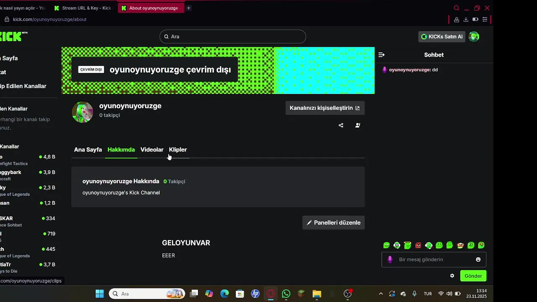Click OBS Studio icon in taskbar

[x=347, y=294]
